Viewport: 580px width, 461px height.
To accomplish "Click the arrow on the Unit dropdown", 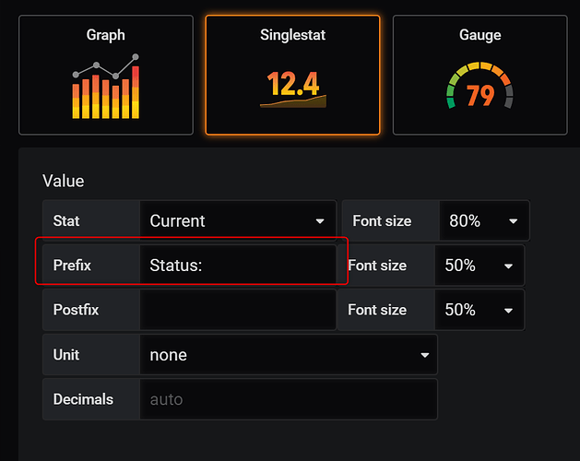I will tap(425, 355).
